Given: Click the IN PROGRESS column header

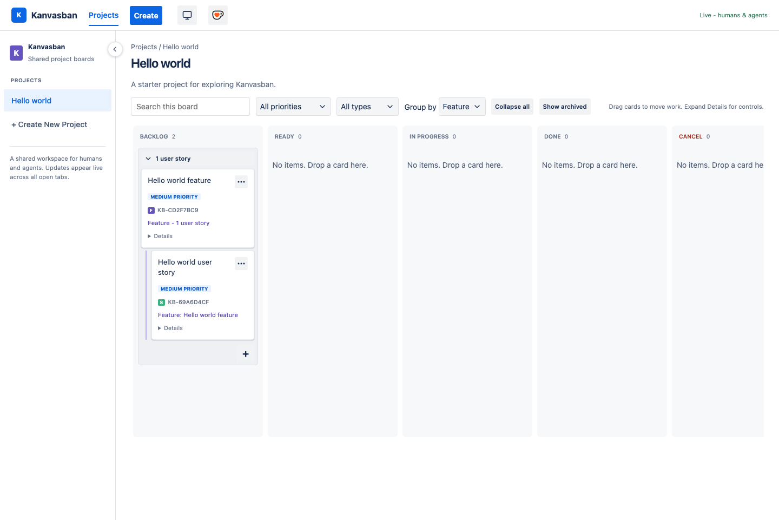Looking at the screenshot, I should 429,137.
